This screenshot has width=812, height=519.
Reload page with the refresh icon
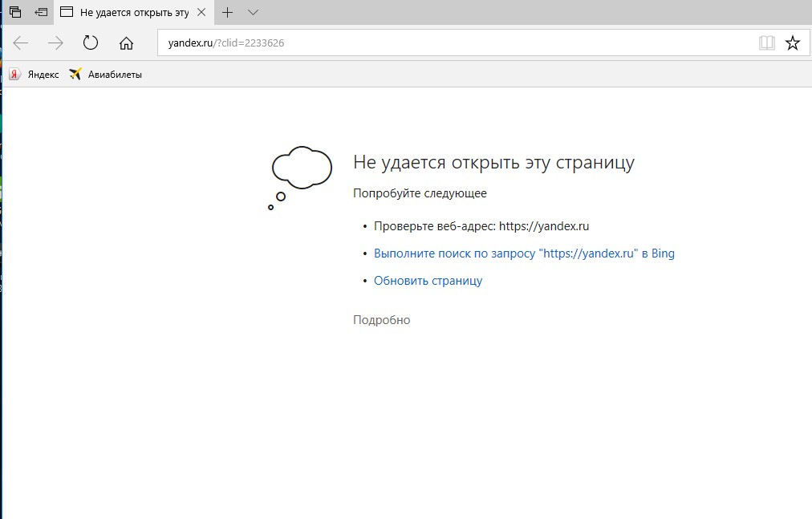pos(91,43)
